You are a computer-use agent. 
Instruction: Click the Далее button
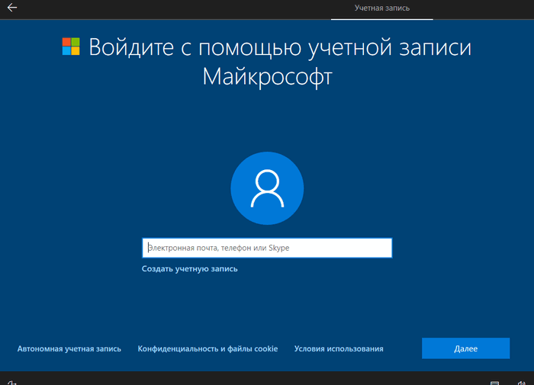(x=465, y=348)
